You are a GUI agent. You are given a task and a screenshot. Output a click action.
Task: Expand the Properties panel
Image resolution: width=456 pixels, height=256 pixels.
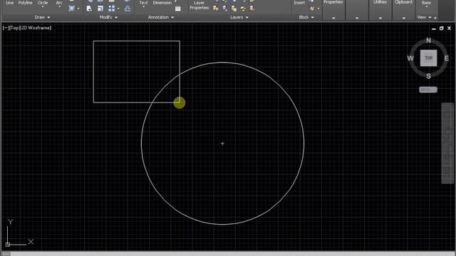coord(333,18)
